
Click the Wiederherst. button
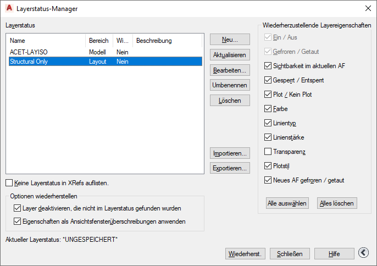pos(245,254)
